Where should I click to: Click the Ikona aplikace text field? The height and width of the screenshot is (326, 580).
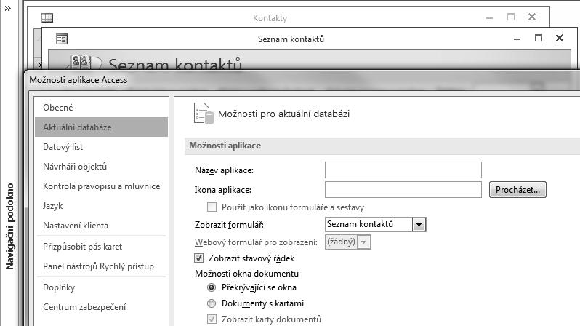coord(403,190)
